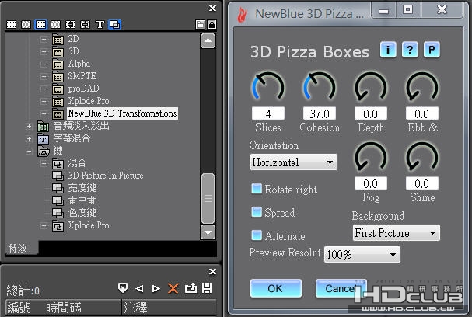This screenshot has width=472, height=317.
Task: Open the info 'i' button in Pizza Boxes
Action: (x=388, y=50)
